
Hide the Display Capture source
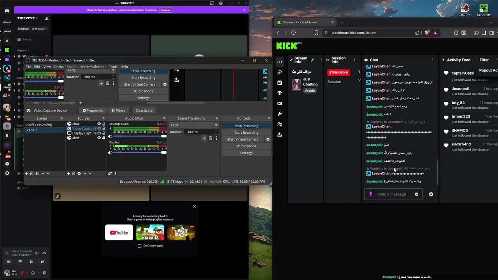(99, 133)
